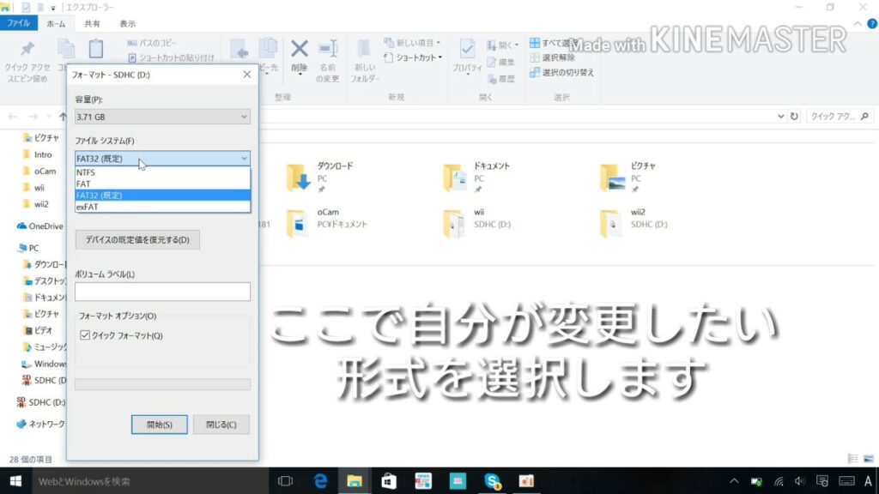Click the 開始 button to start formatting

(159, 424)
